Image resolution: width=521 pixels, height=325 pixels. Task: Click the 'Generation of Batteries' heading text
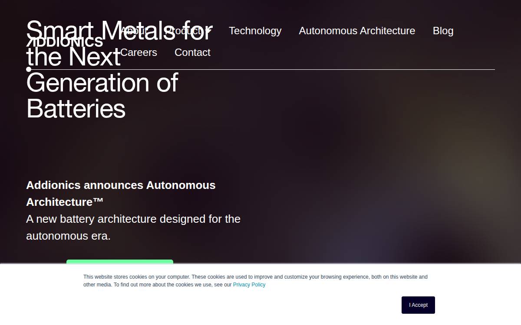coord(102,95)
